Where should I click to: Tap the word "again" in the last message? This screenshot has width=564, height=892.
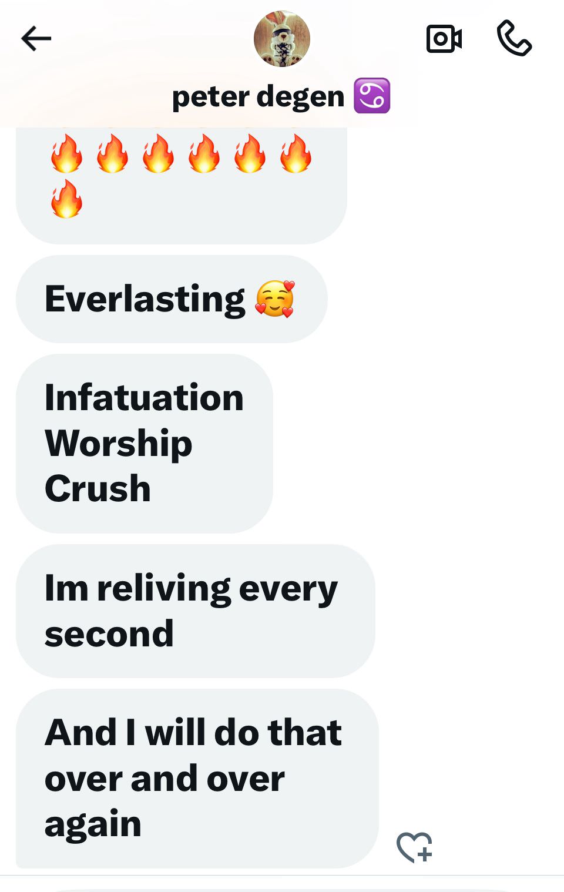(93, 824)
